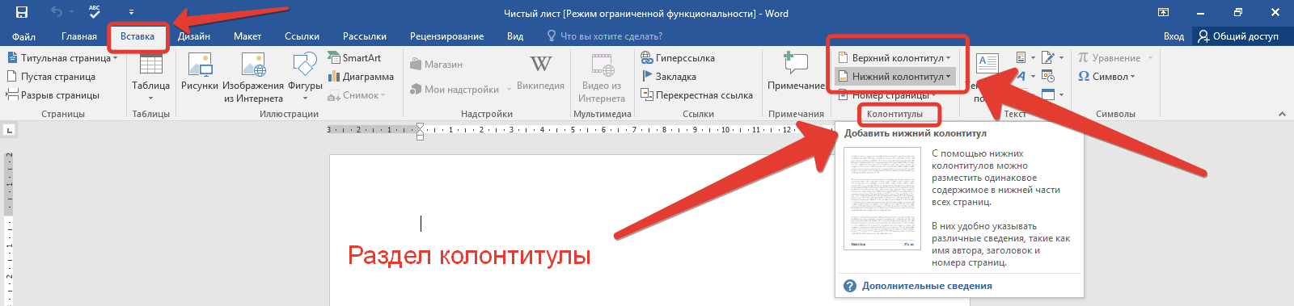This screenshot has height=306, width=1294.
Task: Open the undo history dropdown arrow
Action: click(71, 13)
